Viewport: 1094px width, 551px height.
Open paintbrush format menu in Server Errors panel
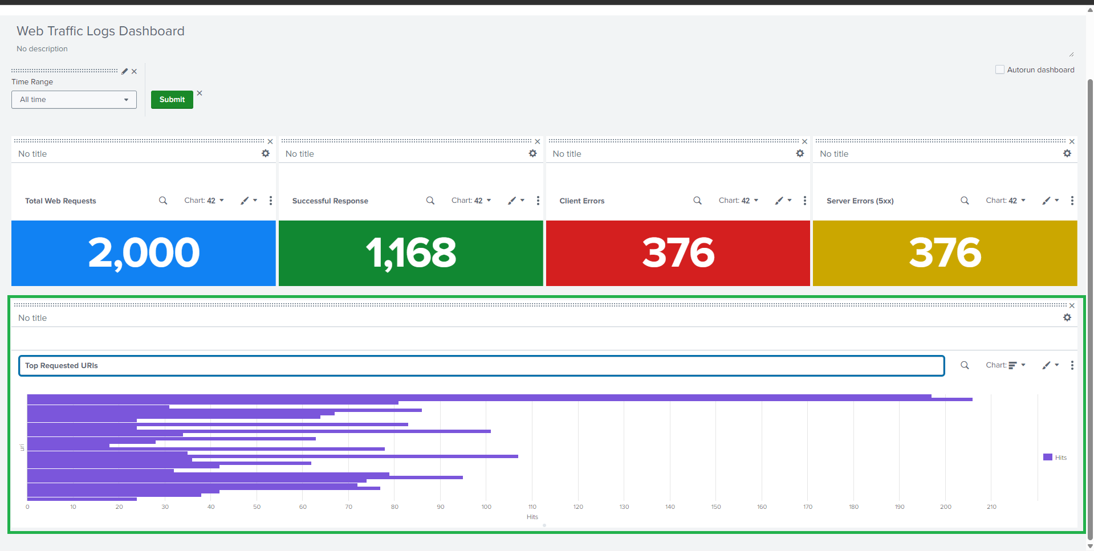coord(1051,201)
